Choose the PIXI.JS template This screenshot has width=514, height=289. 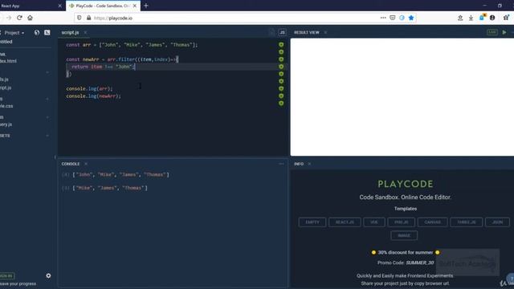coord(402,222)
